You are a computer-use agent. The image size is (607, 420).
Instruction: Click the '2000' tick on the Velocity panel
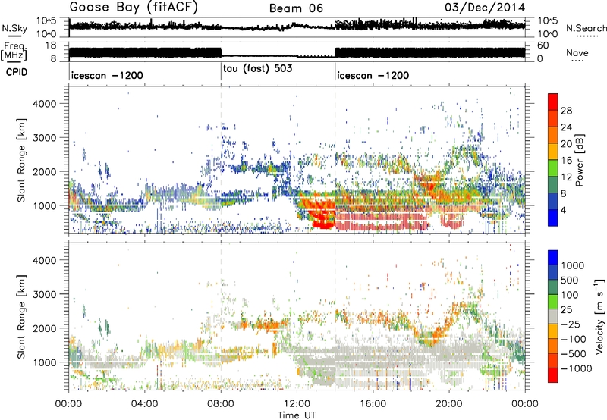(x=45, y=328)
